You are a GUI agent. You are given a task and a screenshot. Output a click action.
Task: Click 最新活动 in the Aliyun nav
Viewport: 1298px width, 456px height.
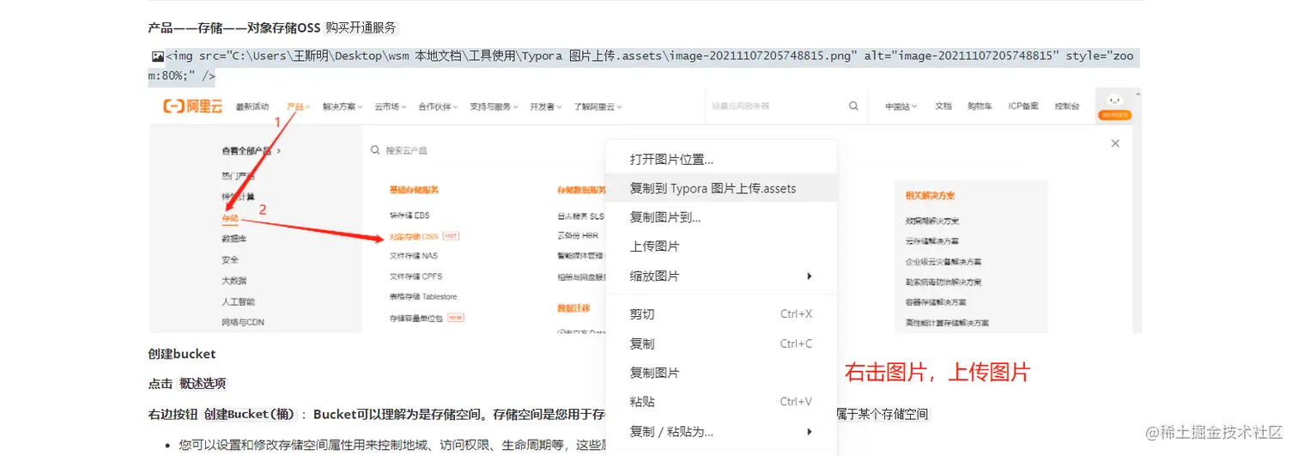(252, 106)
